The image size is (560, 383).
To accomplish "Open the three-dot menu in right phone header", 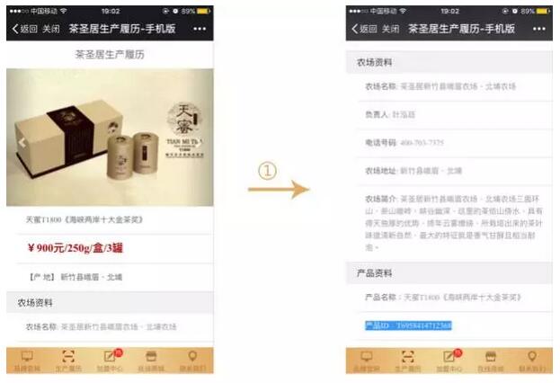I will [539, 29].
